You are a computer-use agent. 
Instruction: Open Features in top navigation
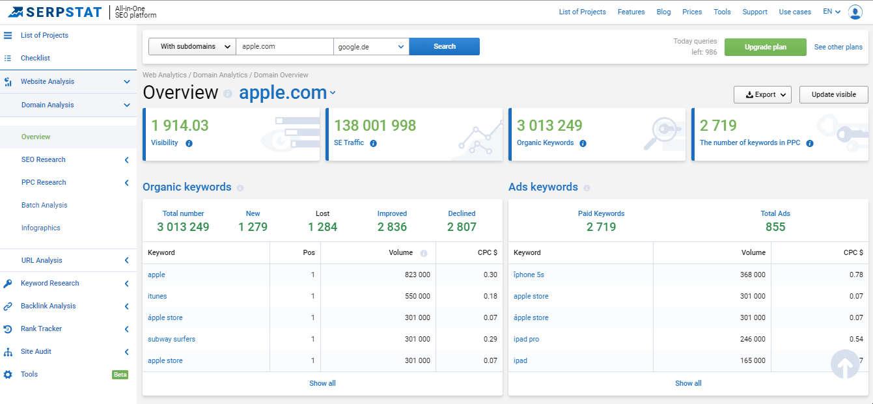(631, 12)
